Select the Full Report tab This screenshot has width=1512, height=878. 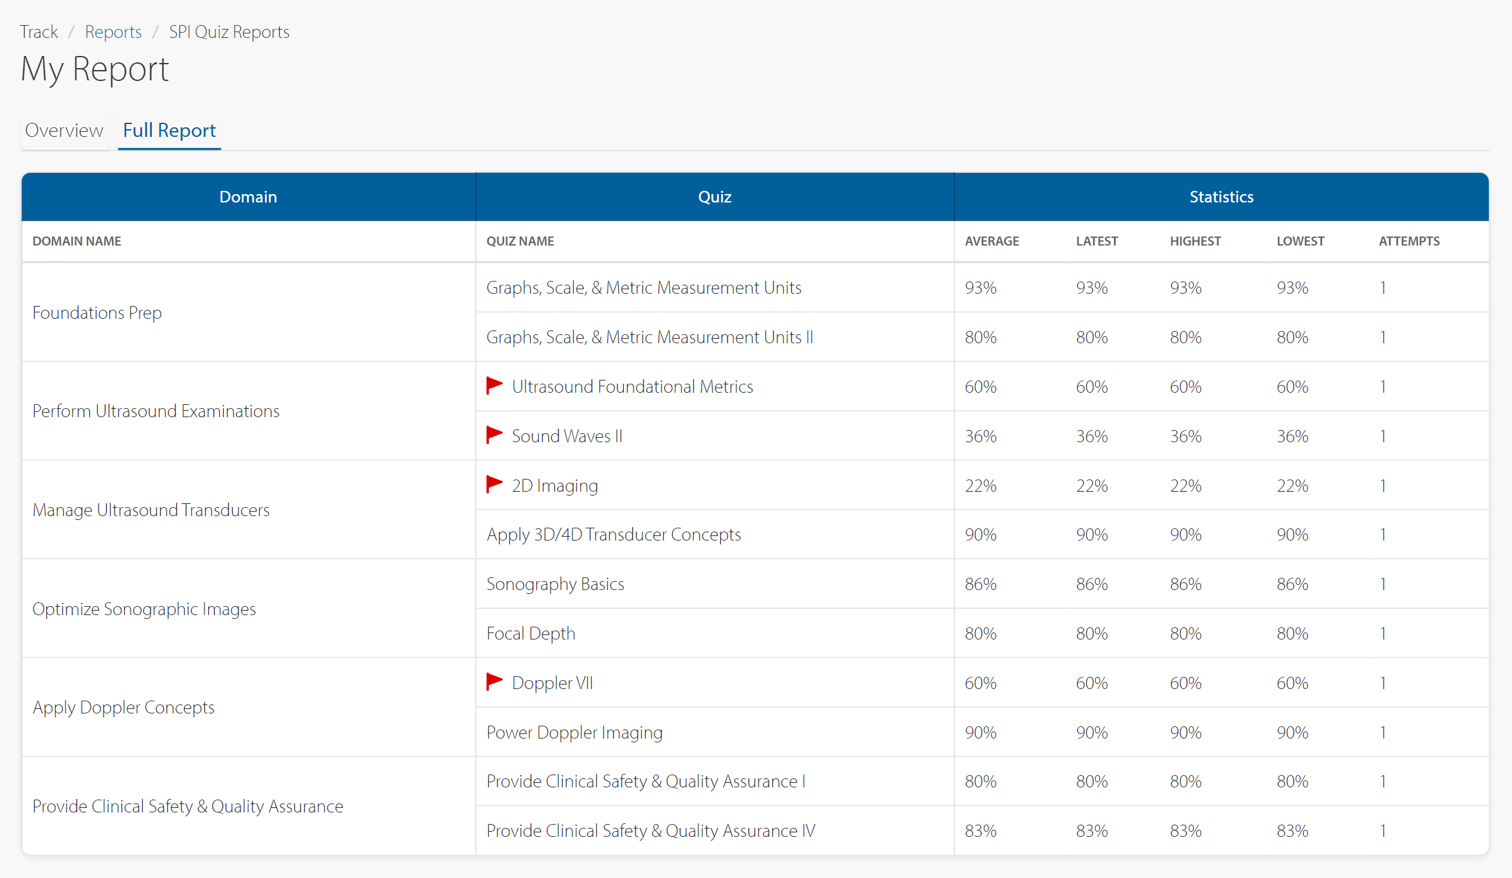[x=169, y=130]
